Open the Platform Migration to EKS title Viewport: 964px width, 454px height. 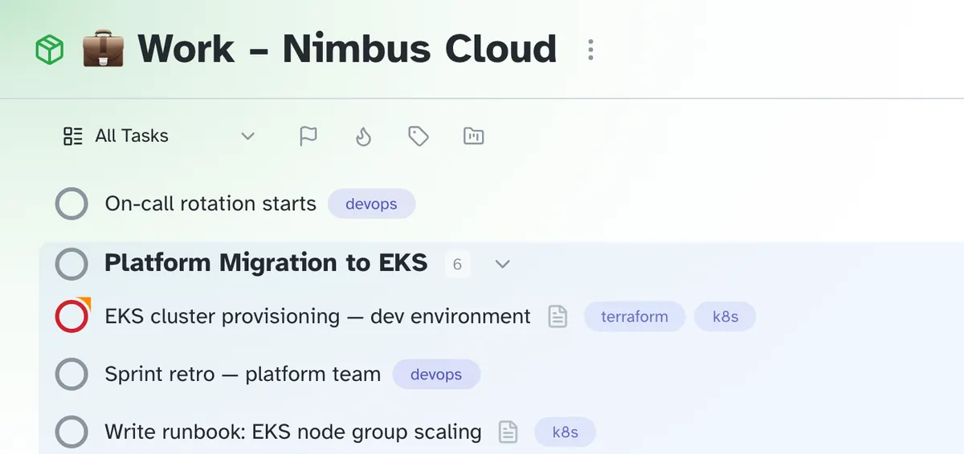click(x=266, y=262)
